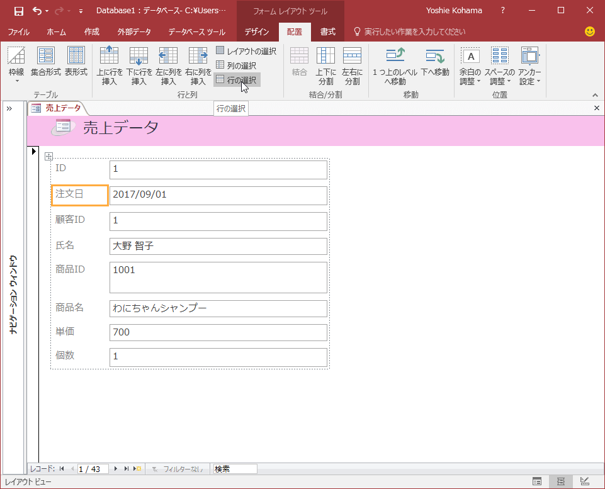Insert a column to the left (左に列を挿入)
The image size is (605, 489).
click(x=168, y=65)
